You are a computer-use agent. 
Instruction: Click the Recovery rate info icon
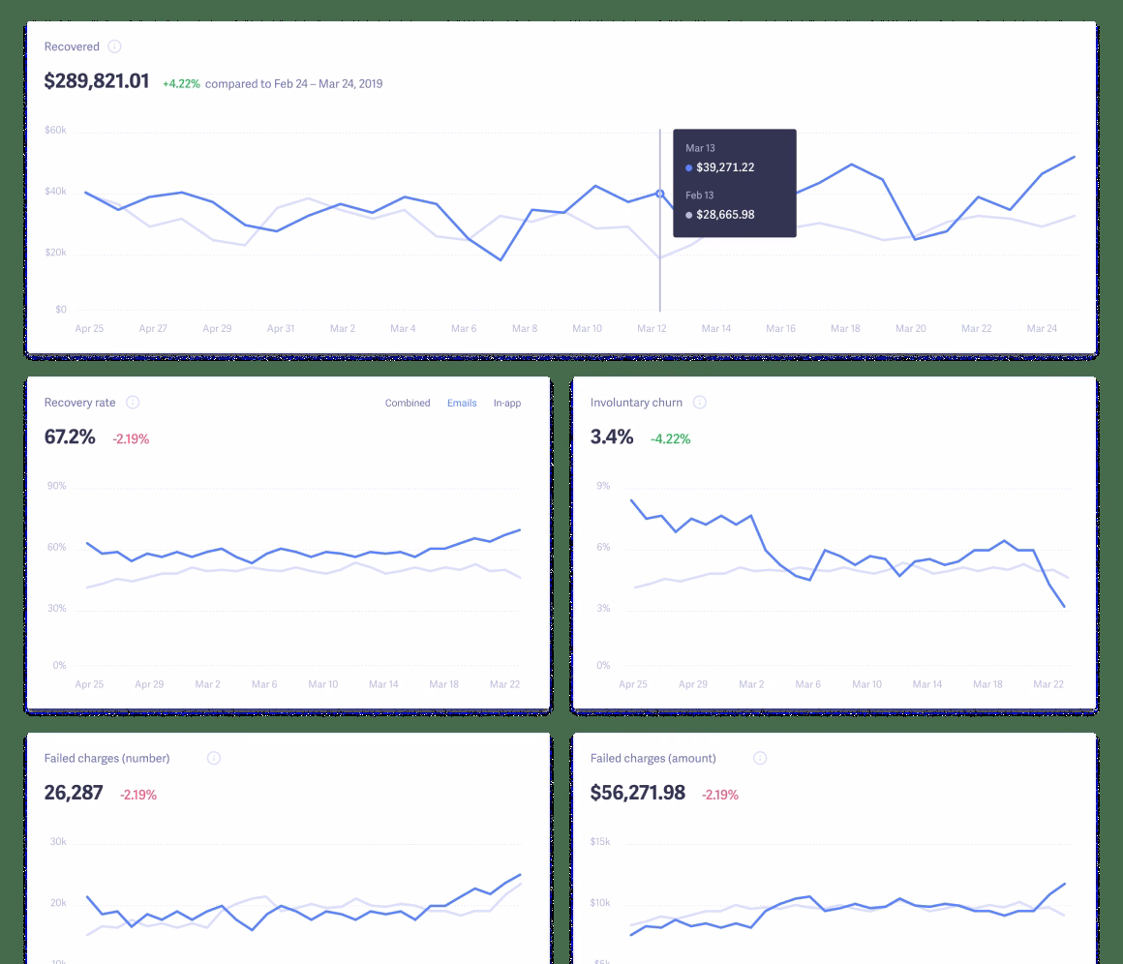133,403
